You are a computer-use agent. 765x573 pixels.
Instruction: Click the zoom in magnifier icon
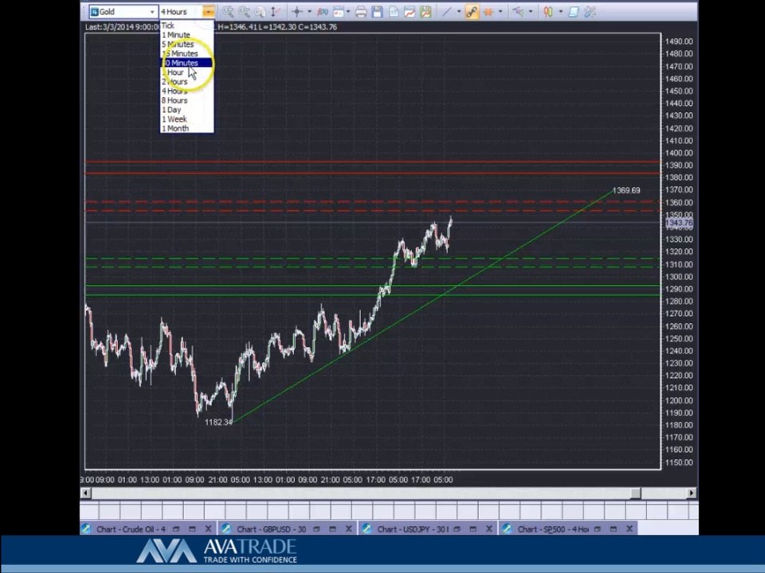227,12
